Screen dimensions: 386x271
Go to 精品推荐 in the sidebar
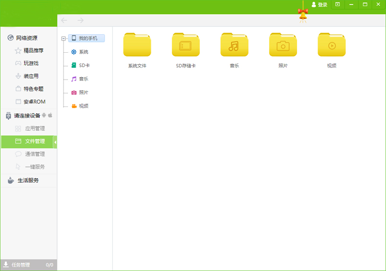coord(33,50)
